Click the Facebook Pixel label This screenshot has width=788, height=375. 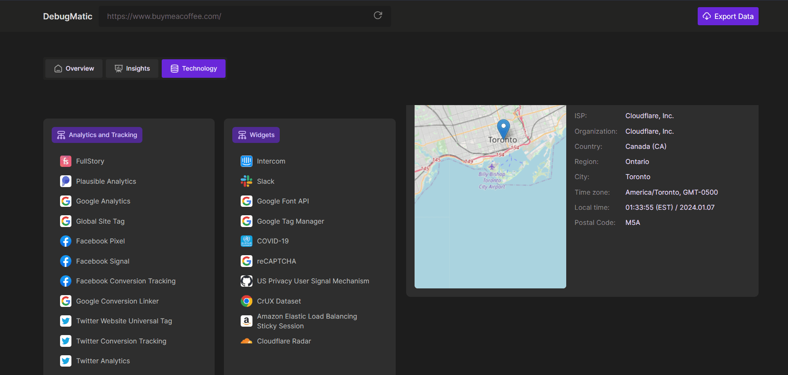(x=100, y=241)
